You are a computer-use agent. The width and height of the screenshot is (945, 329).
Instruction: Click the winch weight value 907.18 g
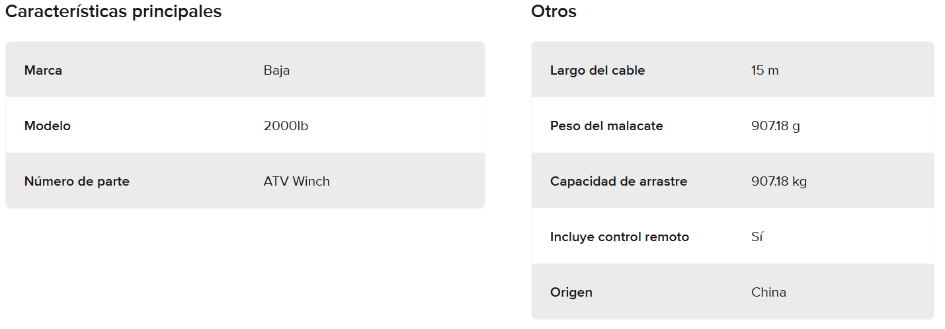click(x=775, y=126)
